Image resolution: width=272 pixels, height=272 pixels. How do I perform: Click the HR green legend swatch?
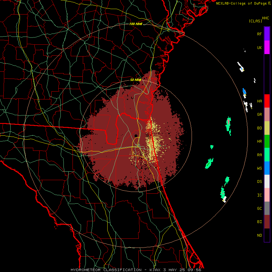pyautogui.click(x=267, y=141)
